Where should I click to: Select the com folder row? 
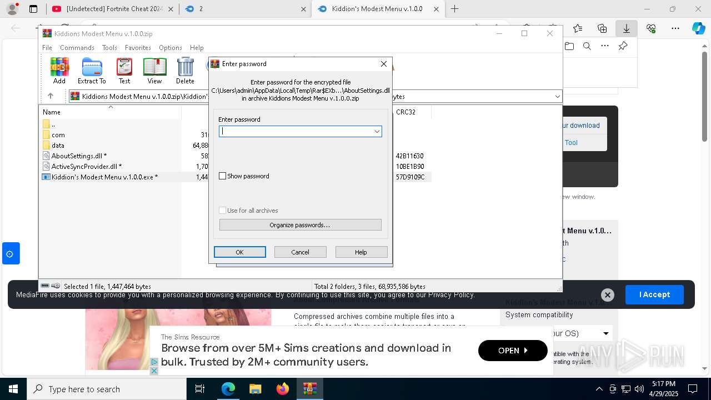58,135
